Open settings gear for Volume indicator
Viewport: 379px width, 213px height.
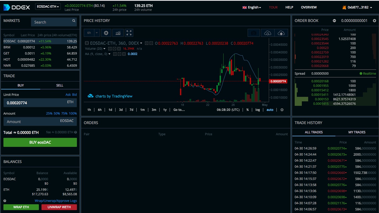(114, 49)
